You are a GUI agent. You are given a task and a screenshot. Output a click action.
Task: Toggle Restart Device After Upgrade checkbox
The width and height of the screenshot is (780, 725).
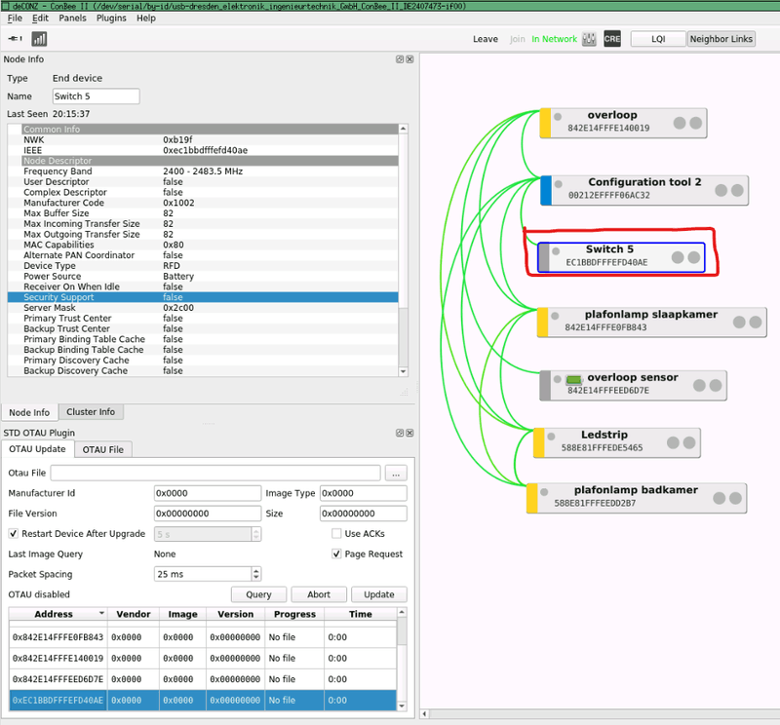click(14, 534)
